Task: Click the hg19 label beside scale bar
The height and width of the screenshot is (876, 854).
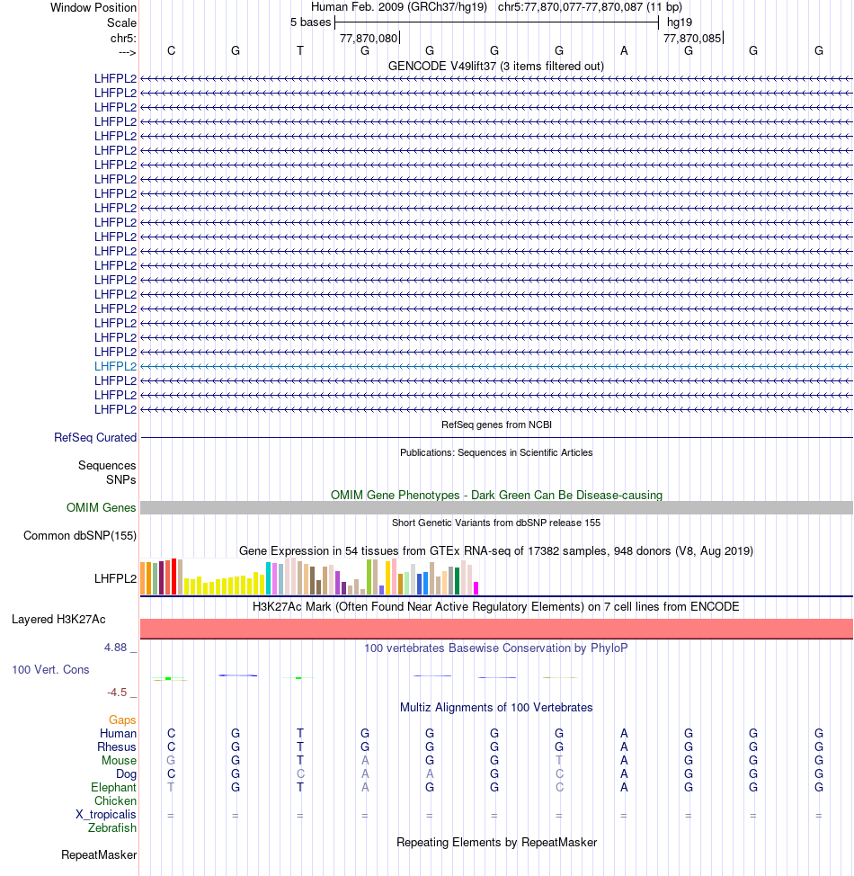Action: tap(680, 22)
